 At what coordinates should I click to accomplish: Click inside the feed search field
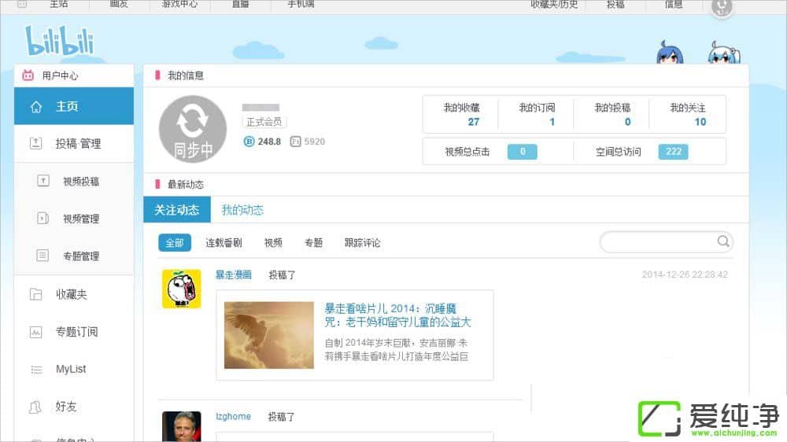click(657, 241)
